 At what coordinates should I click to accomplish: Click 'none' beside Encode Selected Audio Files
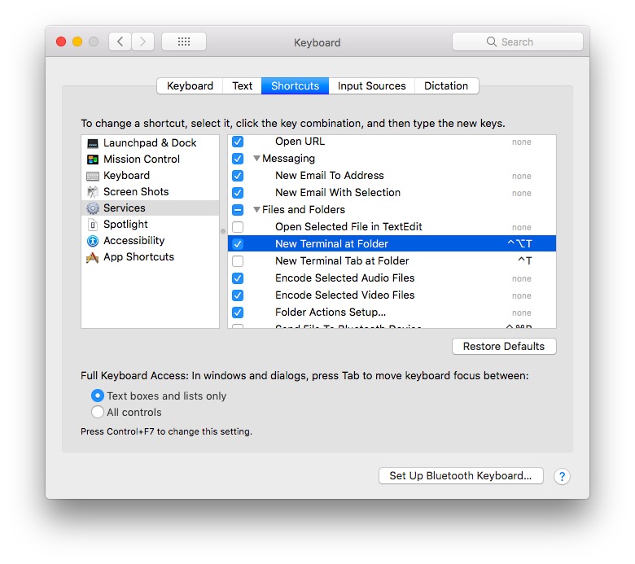click(521, 278)
